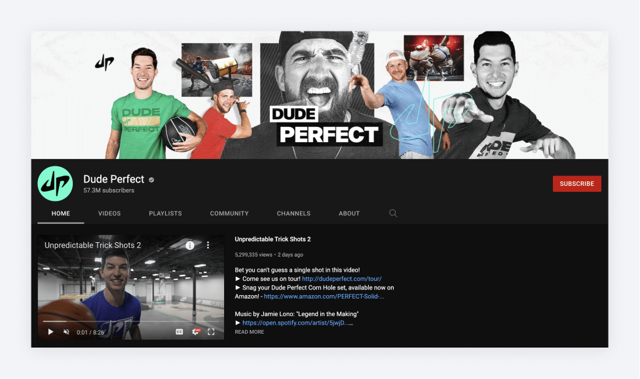
Task: Open the Amazon PERFECT-Solid link
Action: tap(324, 296)
